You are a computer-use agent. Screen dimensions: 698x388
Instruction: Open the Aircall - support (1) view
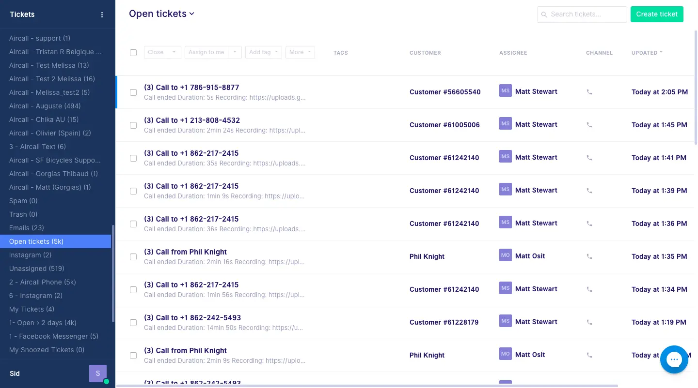click(40, 38)
